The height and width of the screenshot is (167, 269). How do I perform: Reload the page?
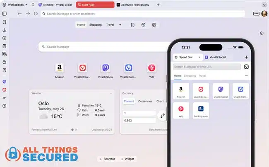[x=36, y=14]
